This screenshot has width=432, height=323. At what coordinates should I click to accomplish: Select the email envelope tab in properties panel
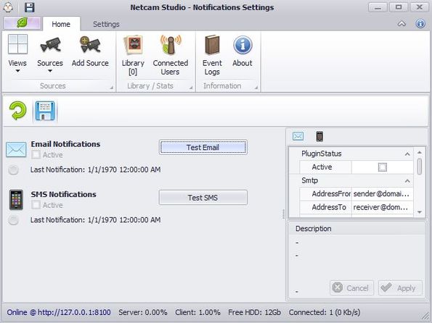(x=298, y=136)
